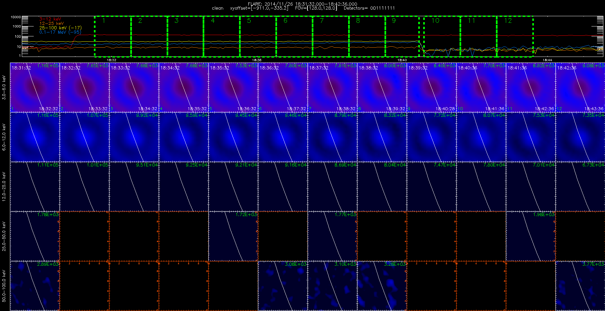Viewport: 605px width, 311px height.
Task: Open the 6-12 keV image with peak 8.32E+04
Action: pos(382,137)
